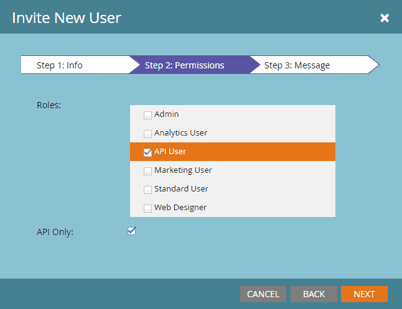Check the Admin role checkbox
402x309 pixels.
click(147, 115)
